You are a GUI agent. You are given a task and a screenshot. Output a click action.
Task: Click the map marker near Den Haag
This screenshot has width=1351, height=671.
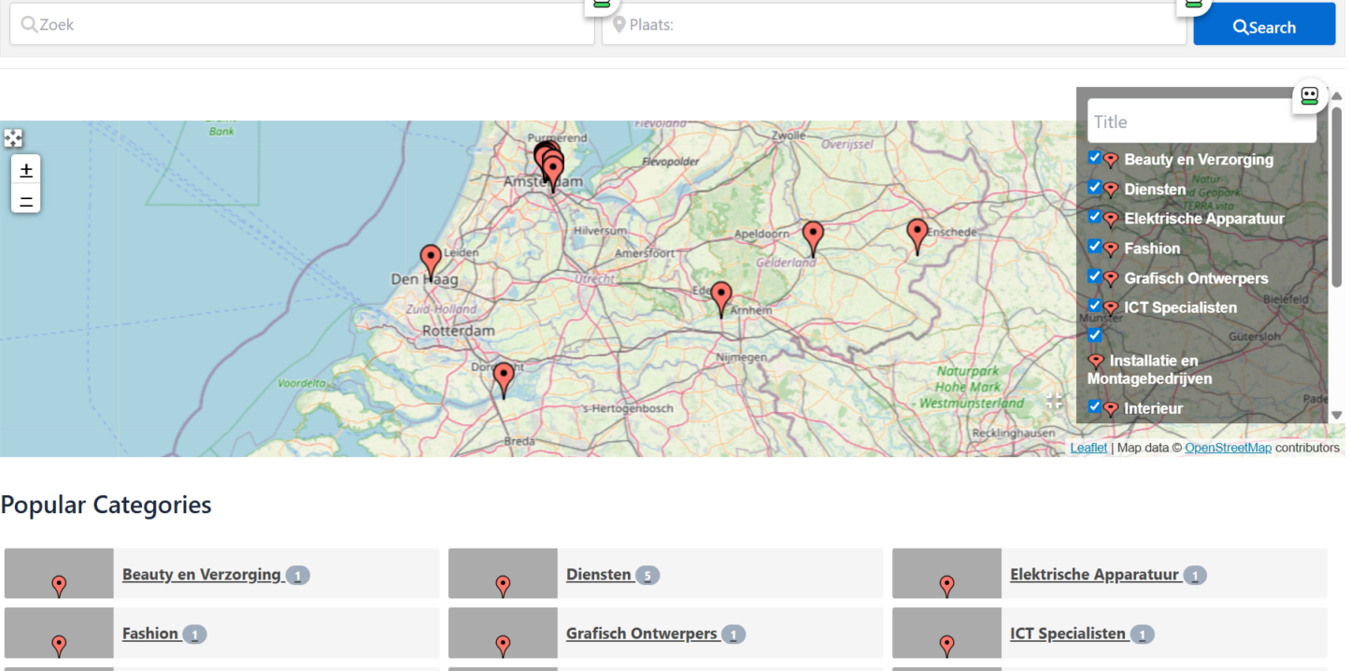(x=430, y=261)
